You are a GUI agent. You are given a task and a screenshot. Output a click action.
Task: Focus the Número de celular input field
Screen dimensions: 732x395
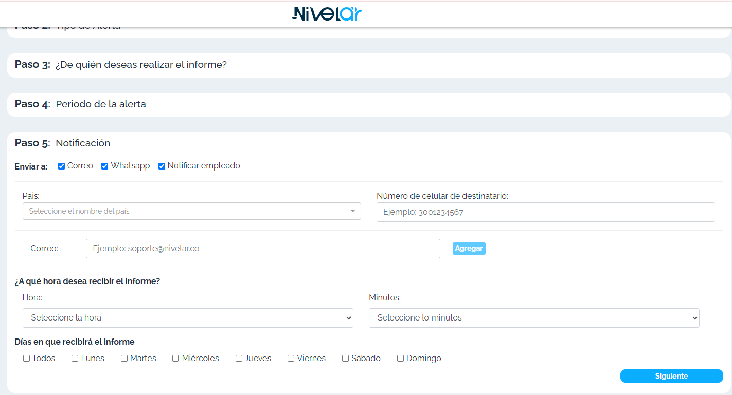pos(546,212)
